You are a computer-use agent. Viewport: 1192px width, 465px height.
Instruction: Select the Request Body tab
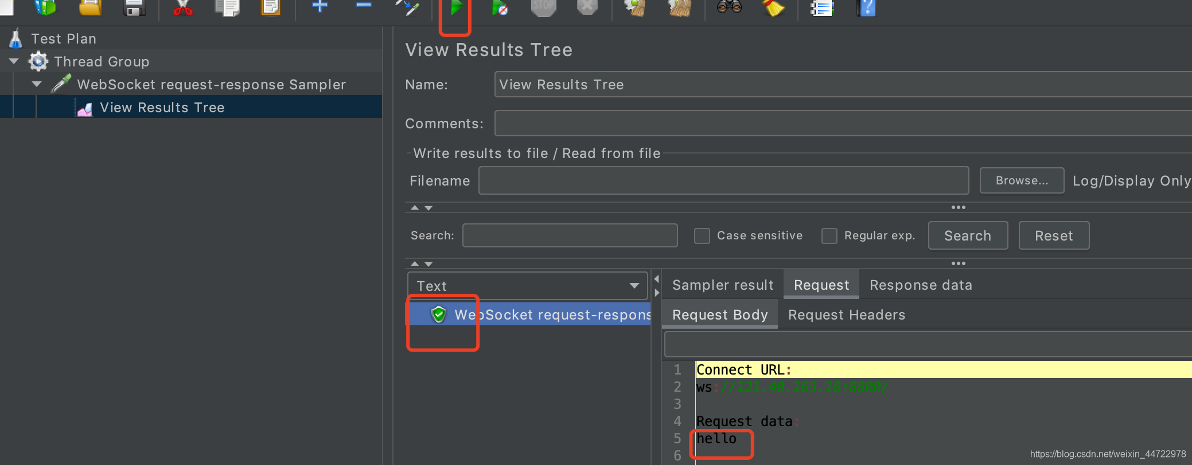720,314
